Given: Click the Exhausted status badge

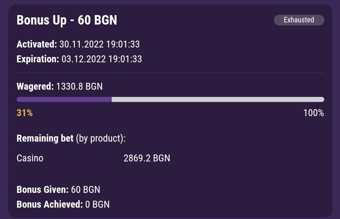Looking at the screenshot, I should (299, 20).
